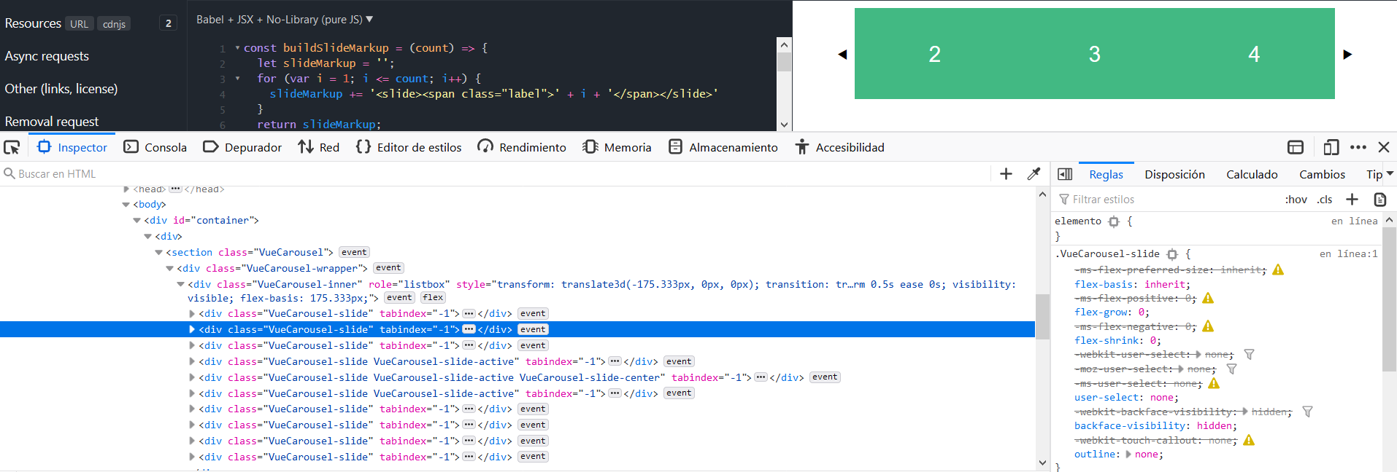
Task: Activate the element picker tool
Action: click(x=12, y=147)
